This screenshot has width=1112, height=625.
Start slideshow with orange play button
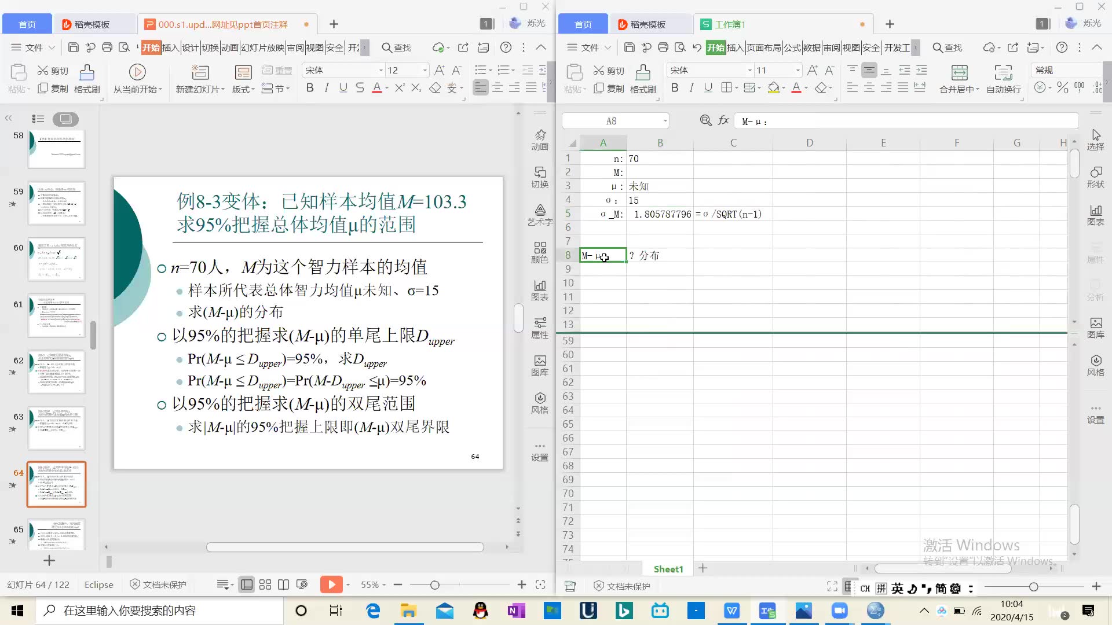(331, 584)
